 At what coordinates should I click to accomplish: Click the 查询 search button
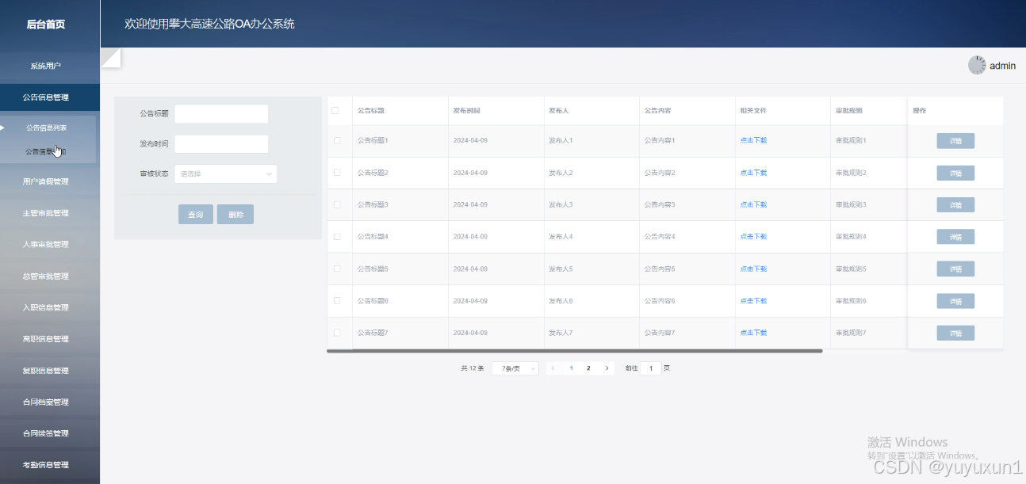pyautogui.click(x=196, y=215)
